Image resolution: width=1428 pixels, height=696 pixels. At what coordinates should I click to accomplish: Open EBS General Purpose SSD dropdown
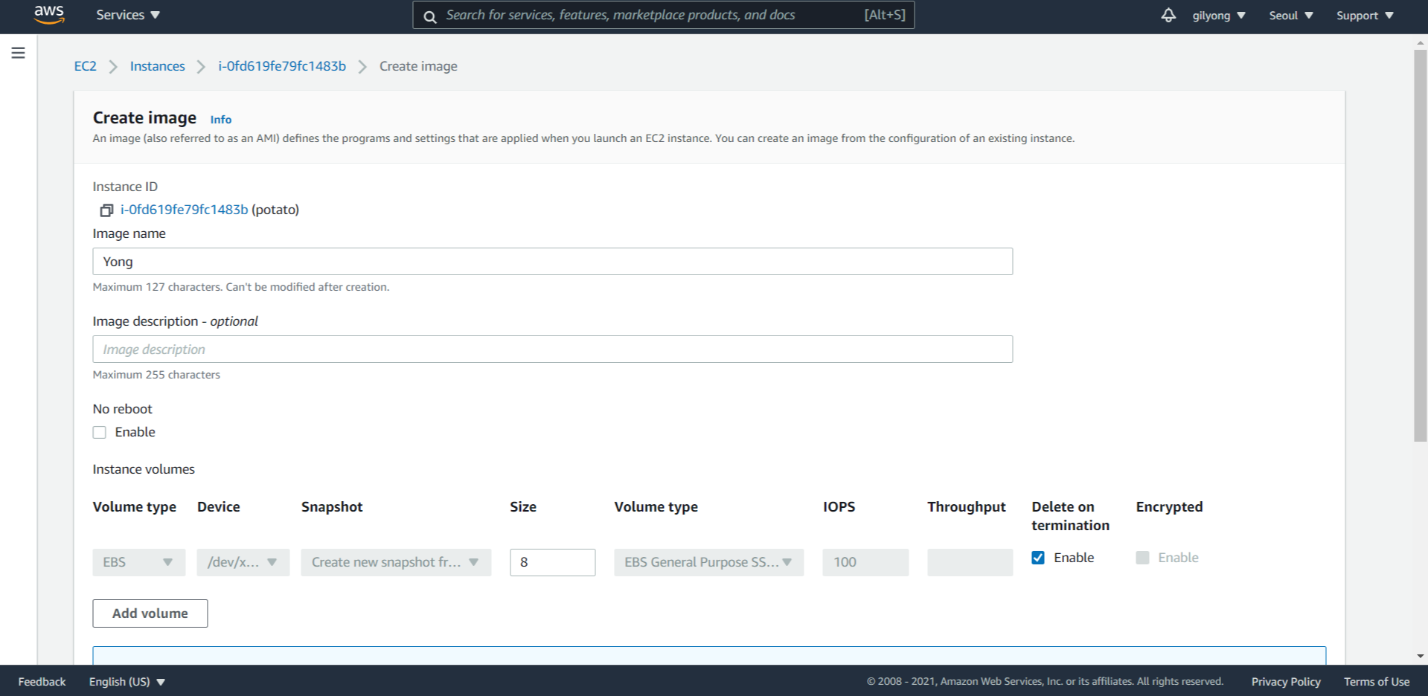click(709, 562)
